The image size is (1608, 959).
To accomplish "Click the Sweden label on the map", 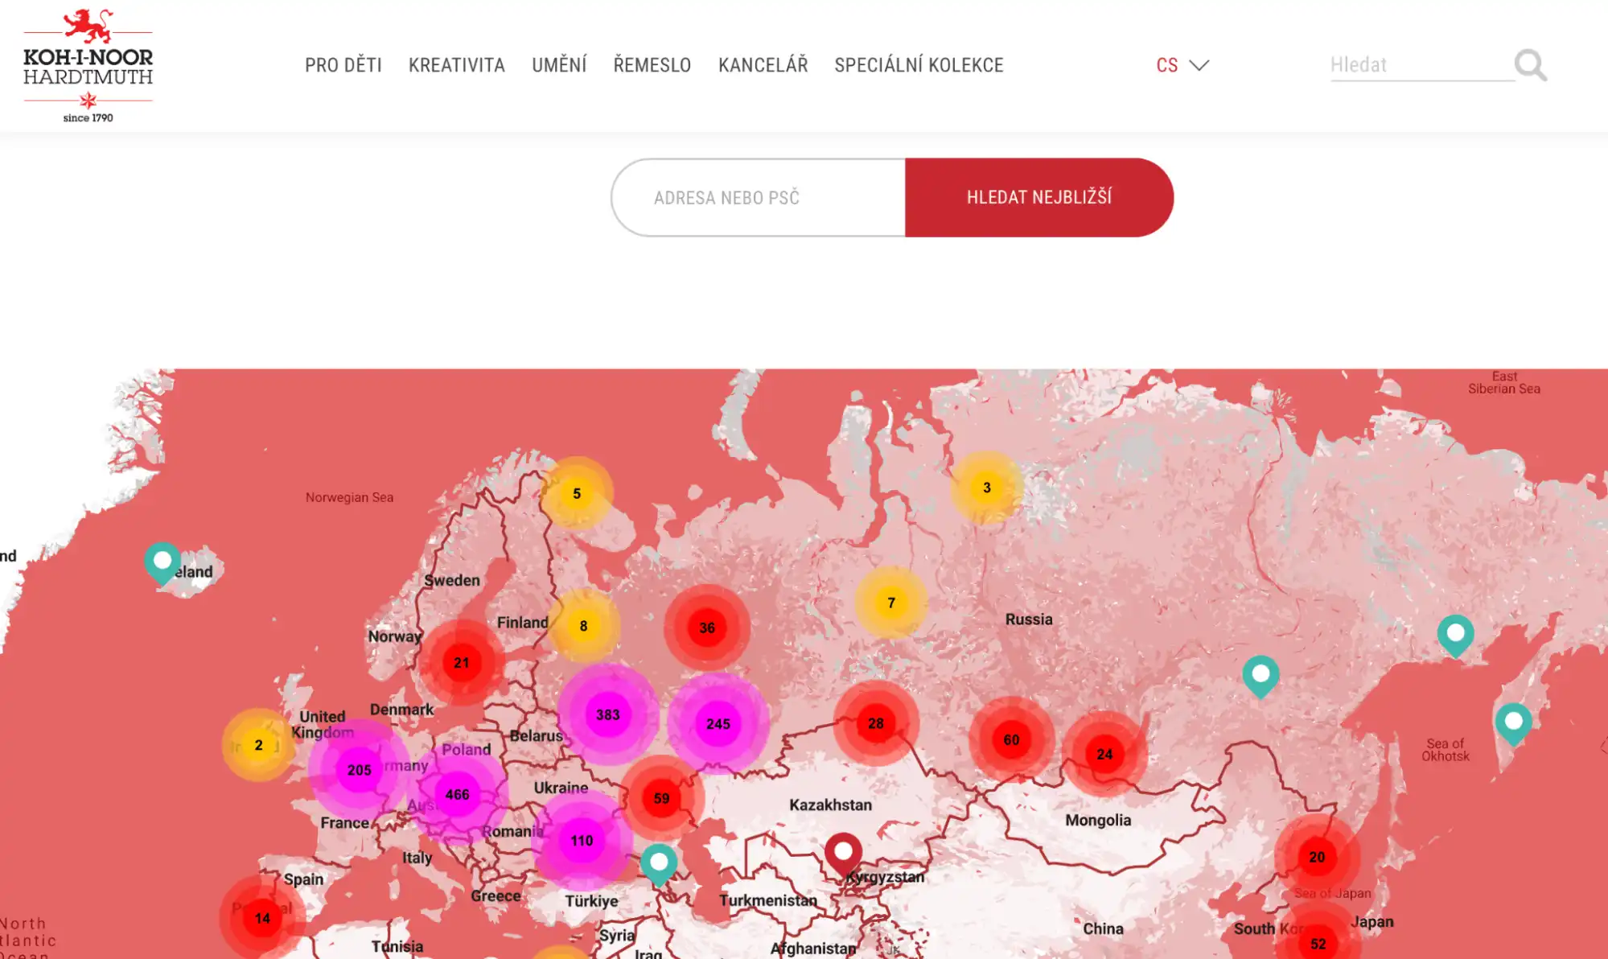I will tap(452, 580).
